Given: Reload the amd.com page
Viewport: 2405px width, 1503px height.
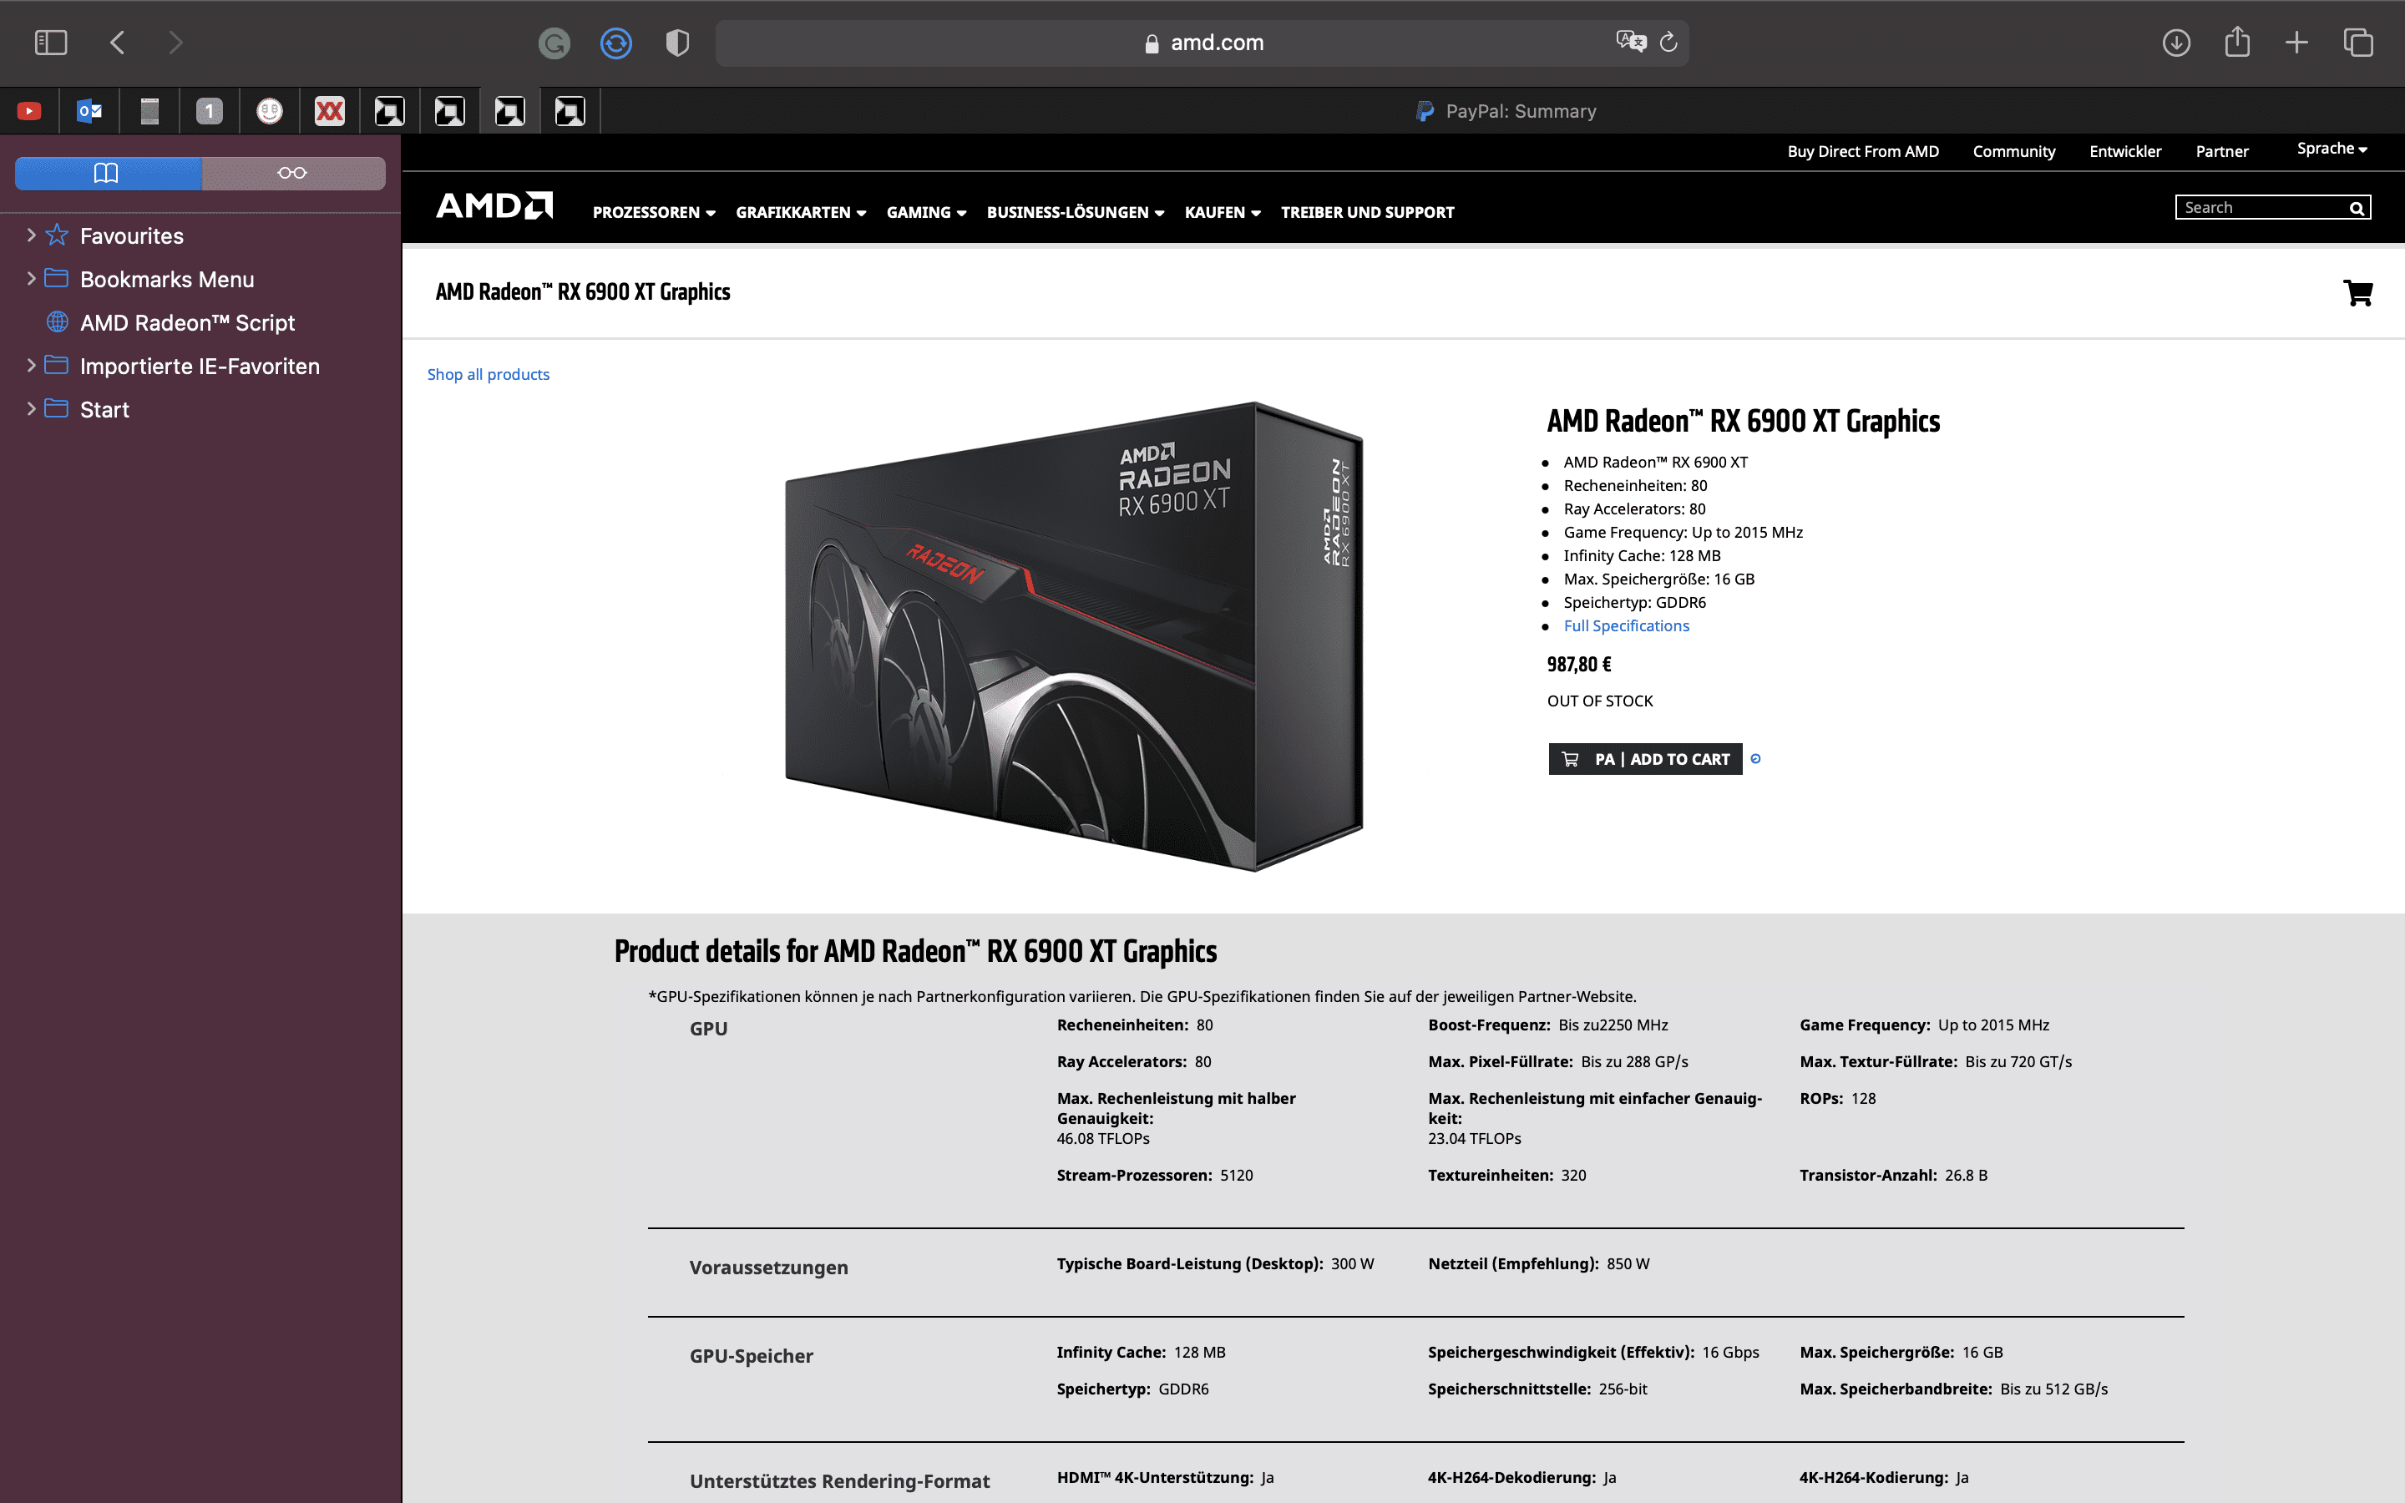Looking at the screenshot, I should pos(1669,42).
